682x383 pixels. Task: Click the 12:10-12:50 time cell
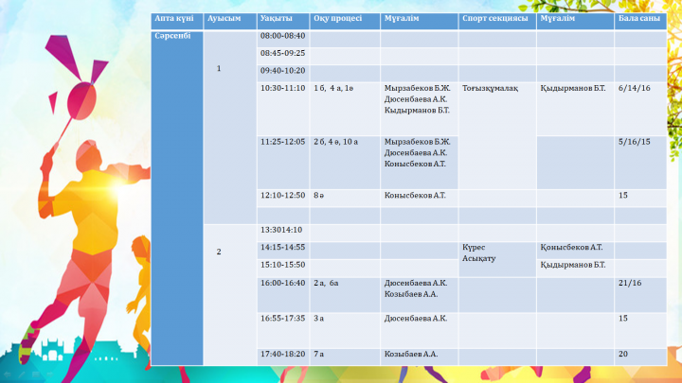[283, 199]
